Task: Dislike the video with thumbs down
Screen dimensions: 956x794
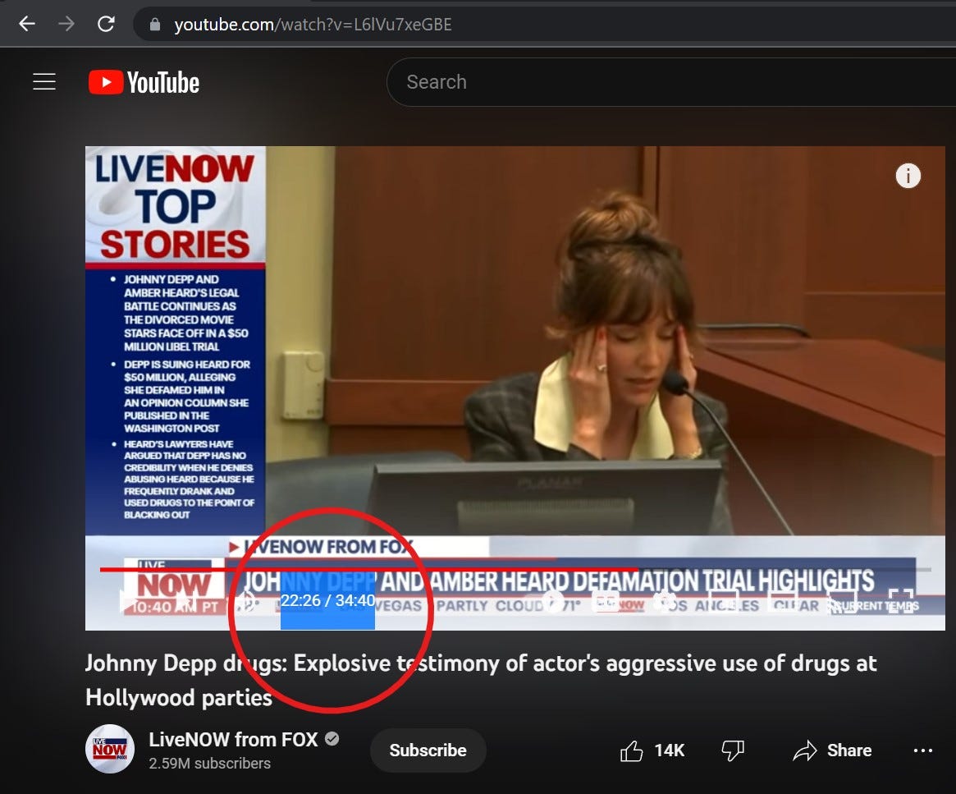Action: coord(732,750)
